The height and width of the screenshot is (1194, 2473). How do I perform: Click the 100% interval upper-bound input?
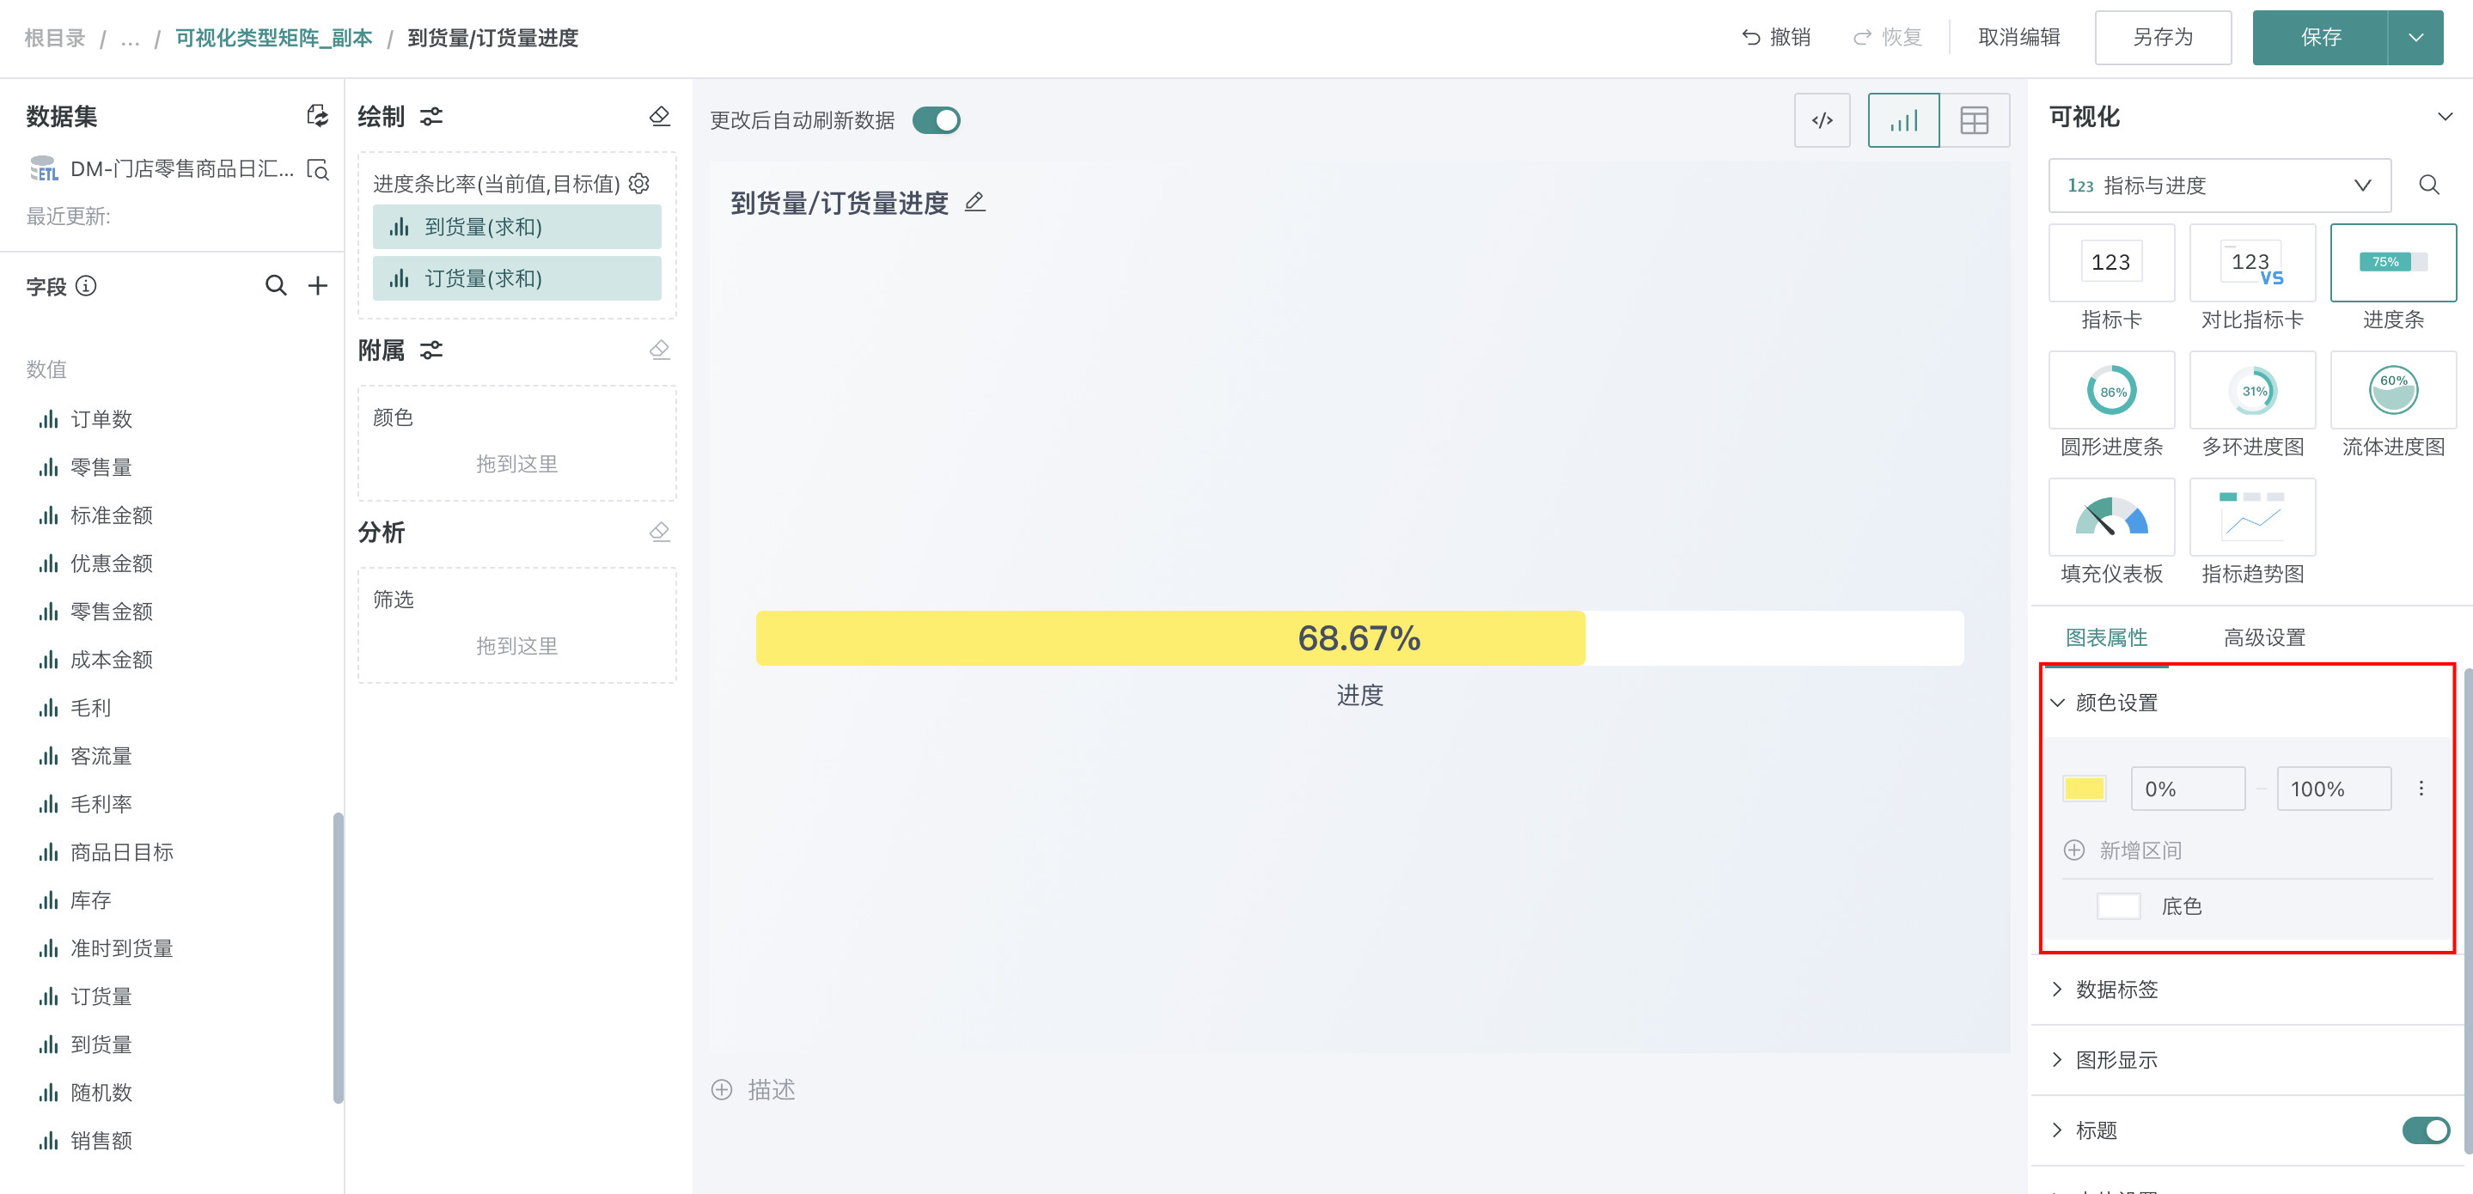tap(2333, 788)
